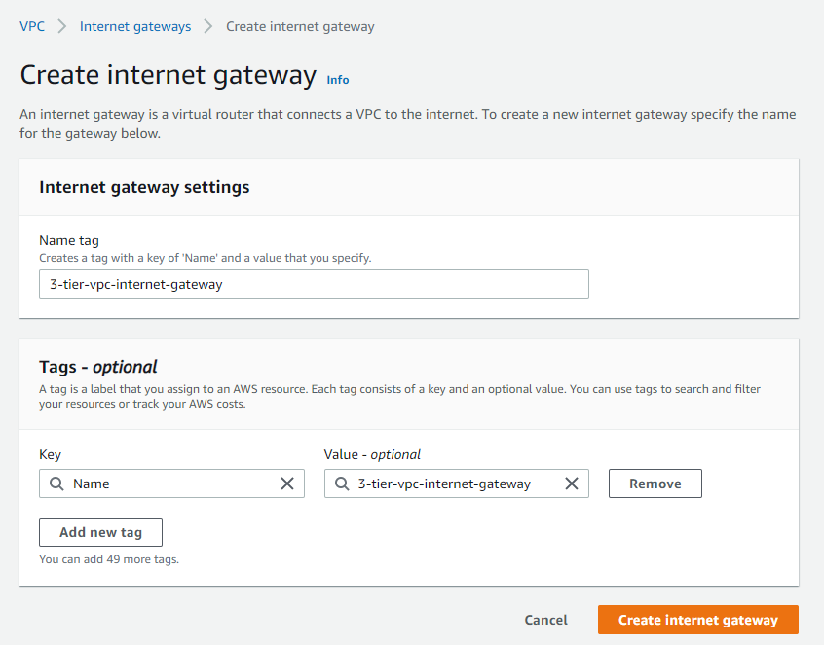
Task: Select the current Create internet gateway breadcrumb
Action: click(300, 27)
